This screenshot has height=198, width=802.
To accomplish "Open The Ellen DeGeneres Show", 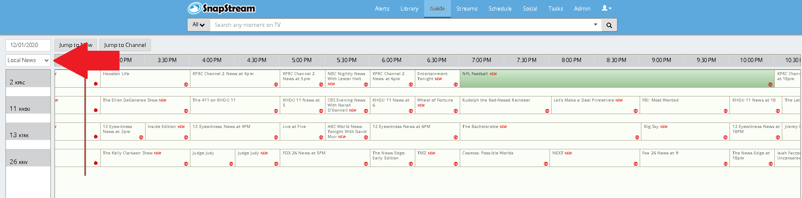I will point(145,105).
